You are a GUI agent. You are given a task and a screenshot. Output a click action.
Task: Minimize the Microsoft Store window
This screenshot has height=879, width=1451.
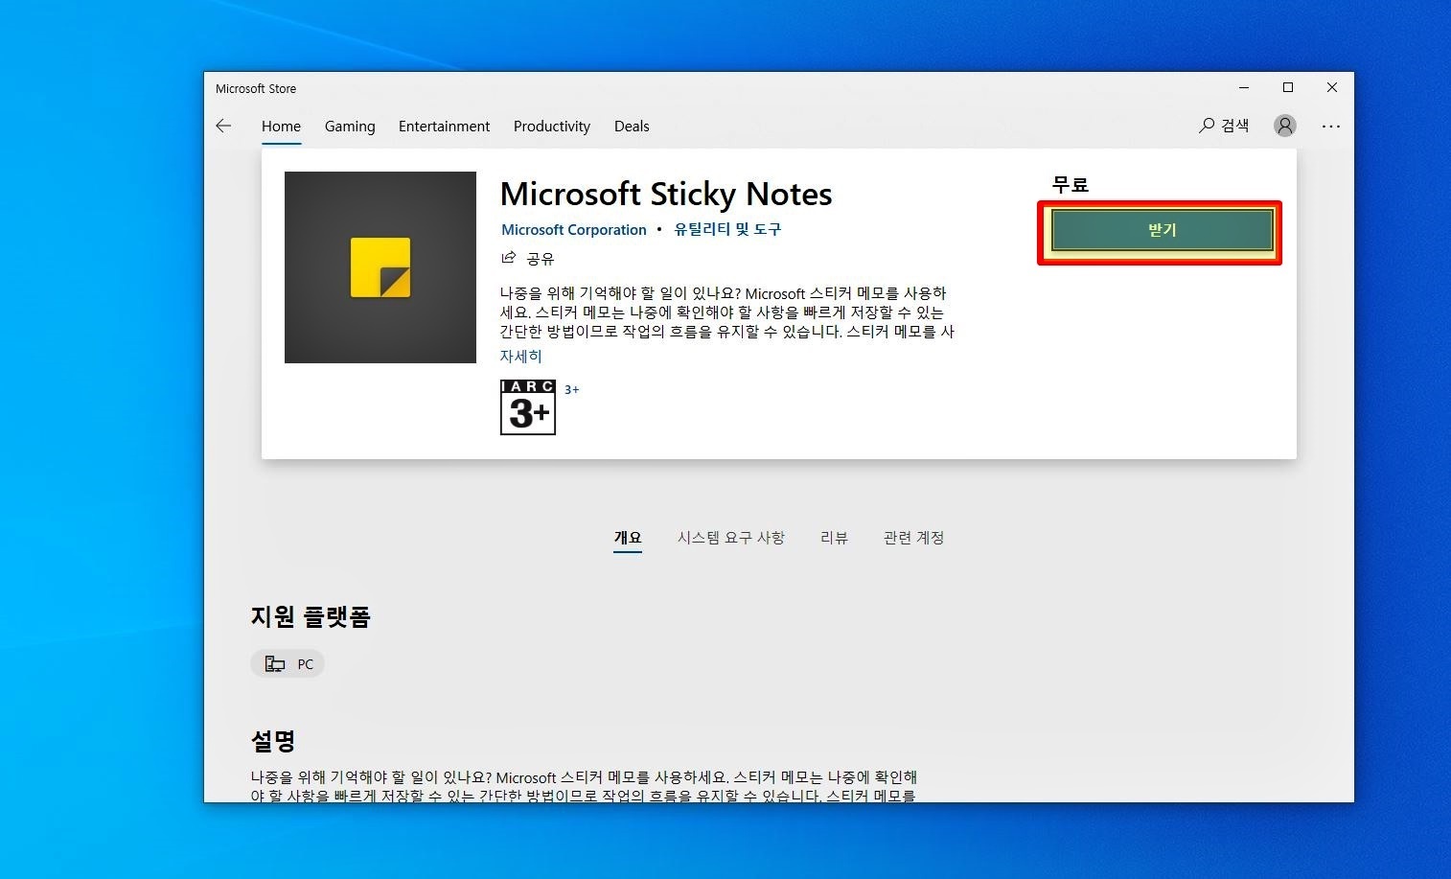click(x=1244, y=87)
